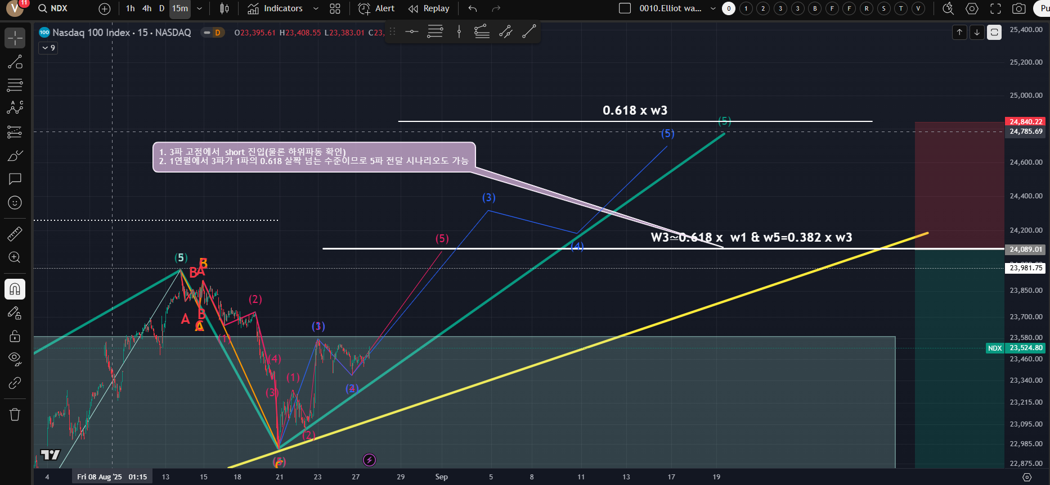This screenshot has width=1050, height=485.
Task: Switch to the 1h timeframe
Action: [131, 8]
